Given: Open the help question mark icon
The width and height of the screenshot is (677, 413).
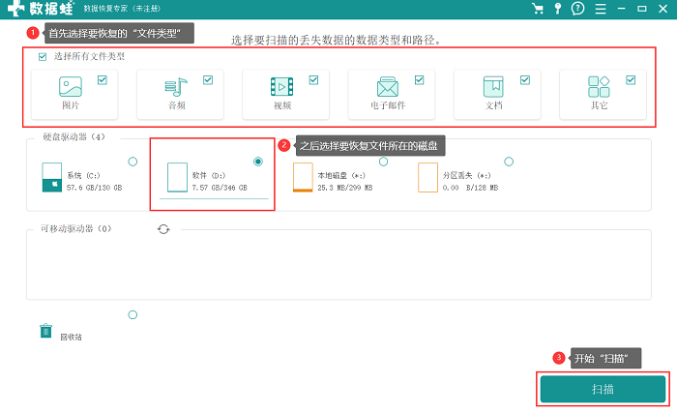Looking at the screenshot, I should coord(577,8).
